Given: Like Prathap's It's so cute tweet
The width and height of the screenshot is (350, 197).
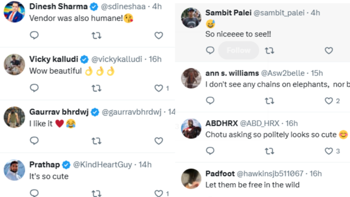Looking at the screenshot, I should click(159, 193).
